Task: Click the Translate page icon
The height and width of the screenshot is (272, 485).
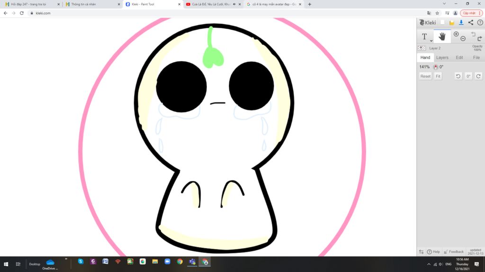Action: tap(429, 13)
